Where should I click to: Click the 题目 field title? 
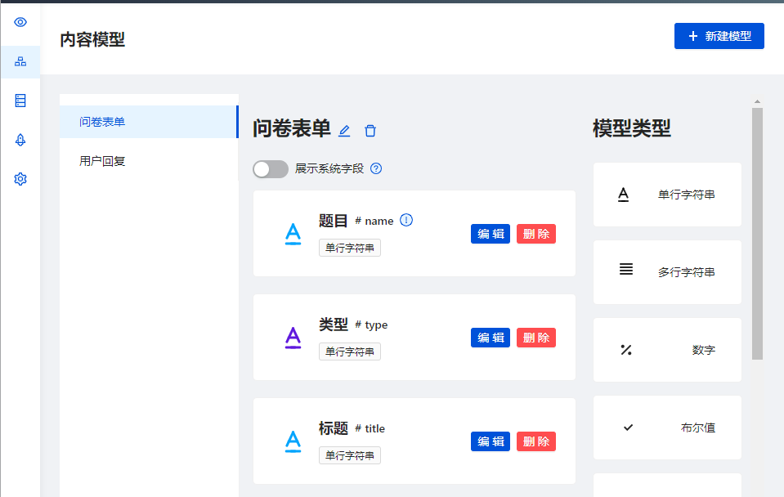(x=333, y=221)
